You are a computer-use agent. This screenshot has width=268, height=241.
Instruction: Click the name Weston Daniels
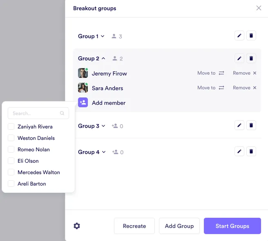36,138
